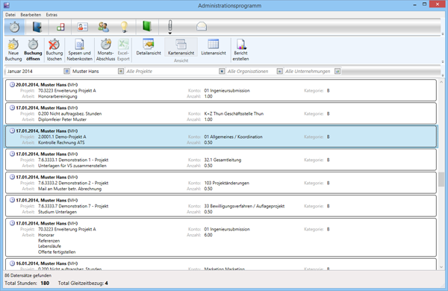
Task: Open the Januar 2014 month dropdown
Action: coord(66,71)
